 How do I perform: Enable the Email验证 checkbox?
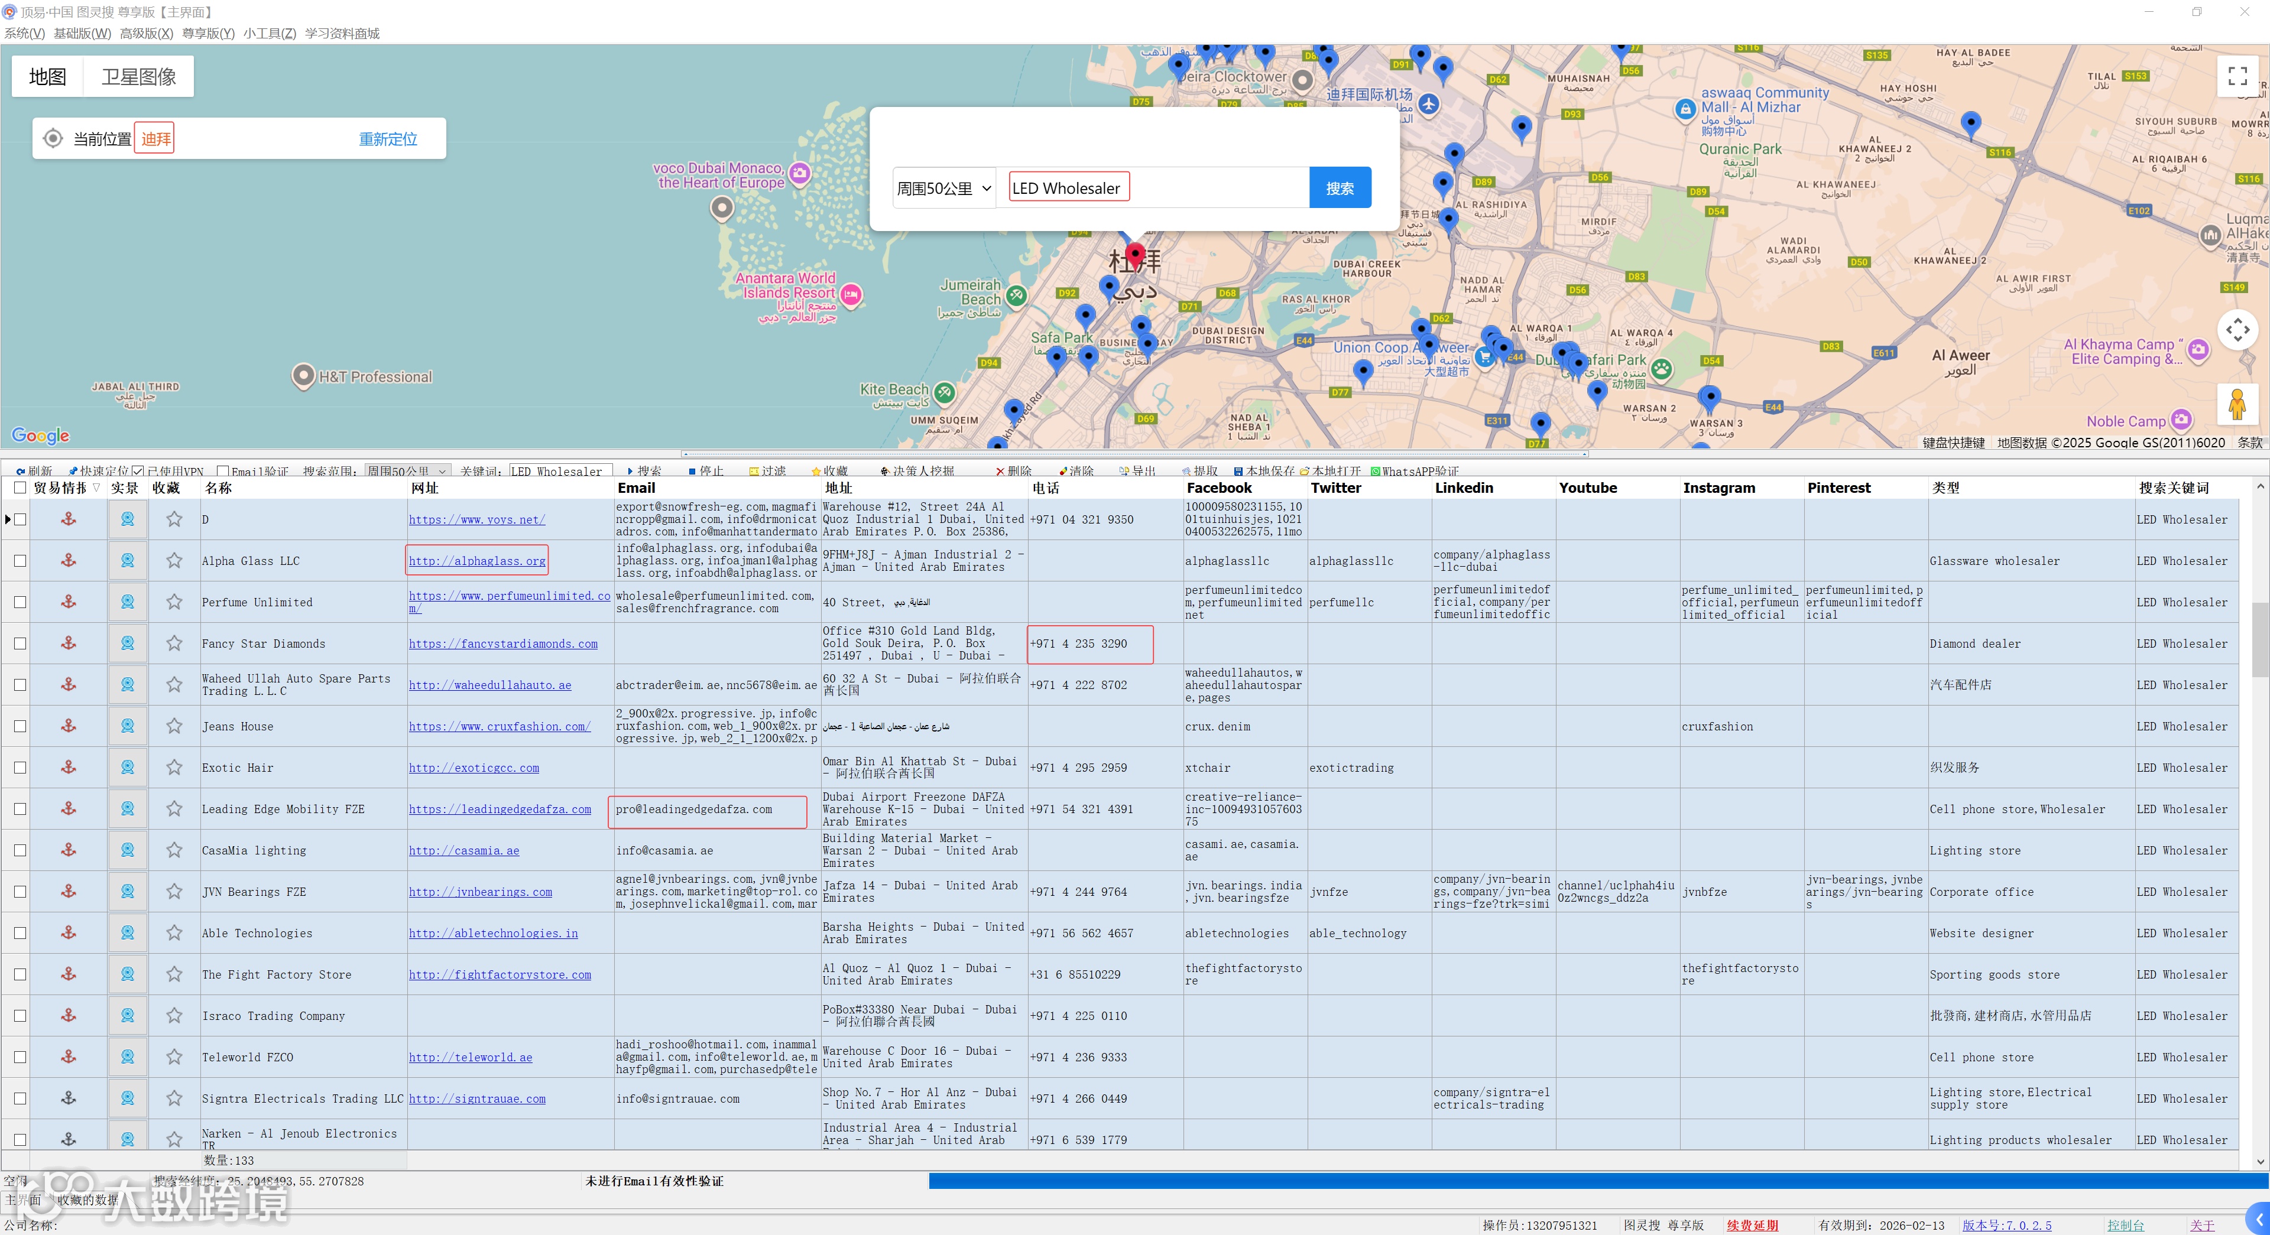[x=223, y=472]
